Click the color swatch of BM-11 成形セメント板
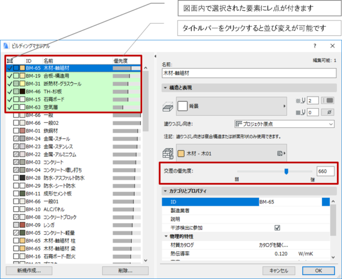This screenshot has height=279, width=342. (22, 194)
